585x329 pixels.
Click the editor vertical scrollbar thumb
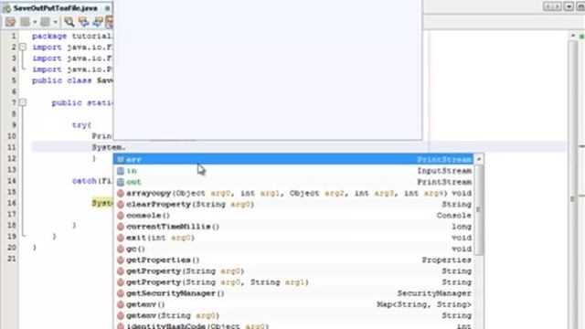[x=573, y=199]
